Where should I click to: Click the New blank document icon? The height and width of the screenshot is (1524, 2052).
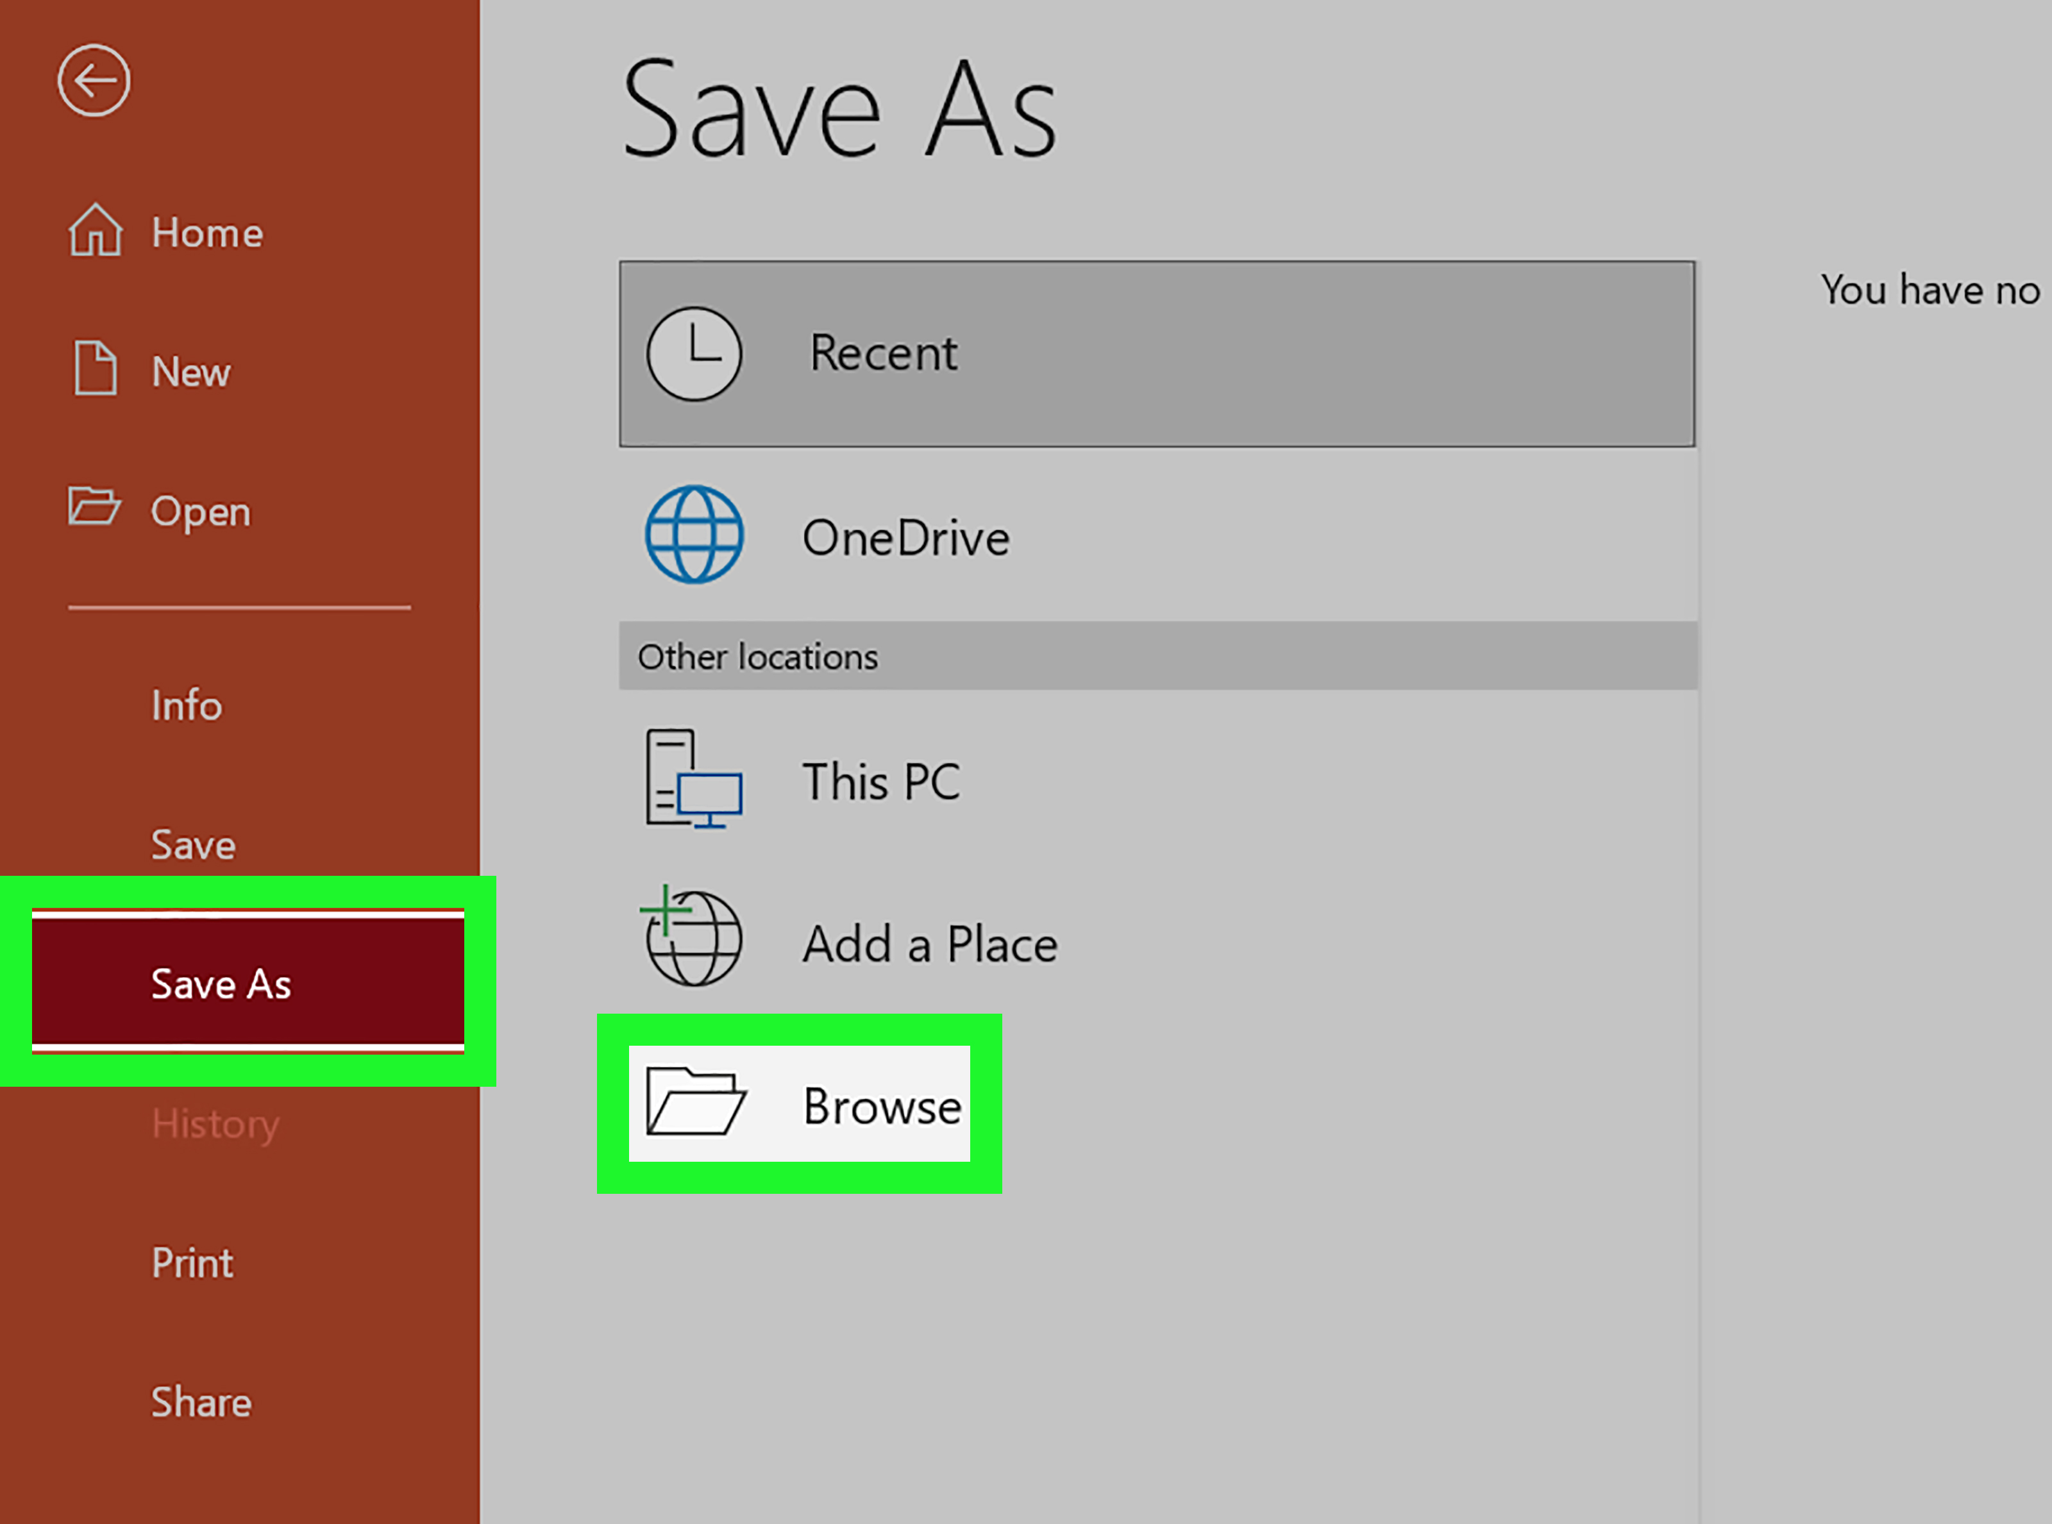(x=95, y=368)
